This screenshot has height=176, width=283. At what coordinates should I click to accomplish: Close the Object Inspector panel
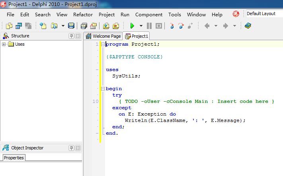tap(78, 148)
